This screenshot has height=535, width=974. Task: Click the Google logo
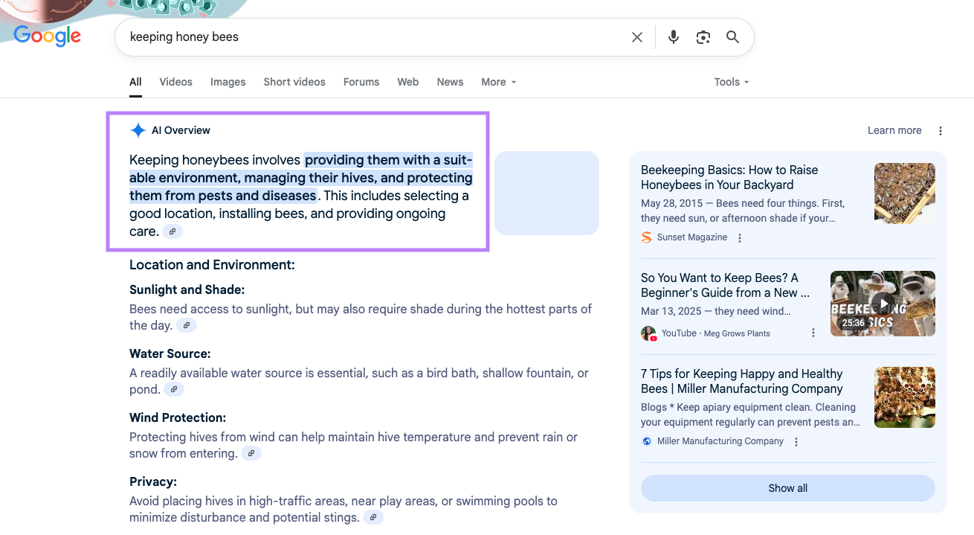point(47,36)
